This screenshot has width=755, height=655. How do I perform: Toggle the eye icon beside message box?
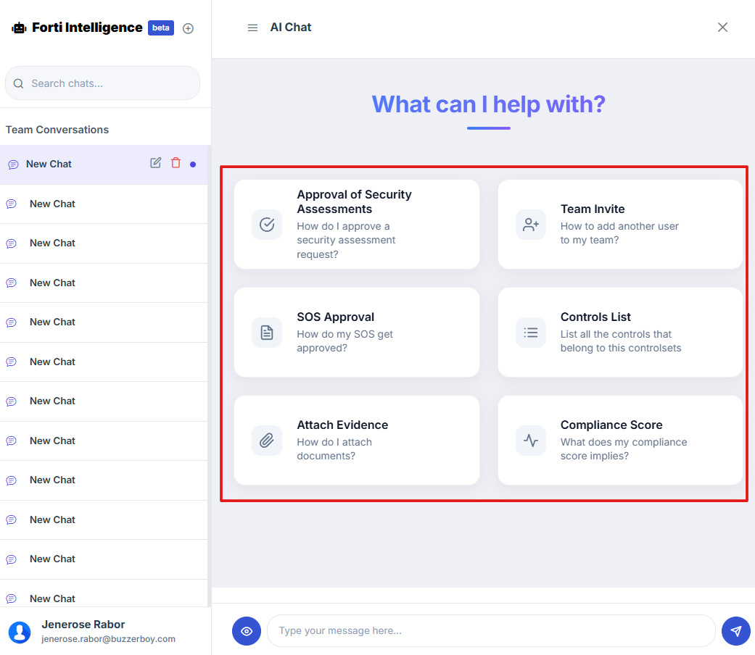[x=247, y=631]
